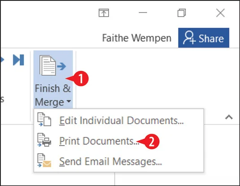This screenshot has width=240, height=186.
Task: Click the Share button text
Action: [x=211, y=39]
